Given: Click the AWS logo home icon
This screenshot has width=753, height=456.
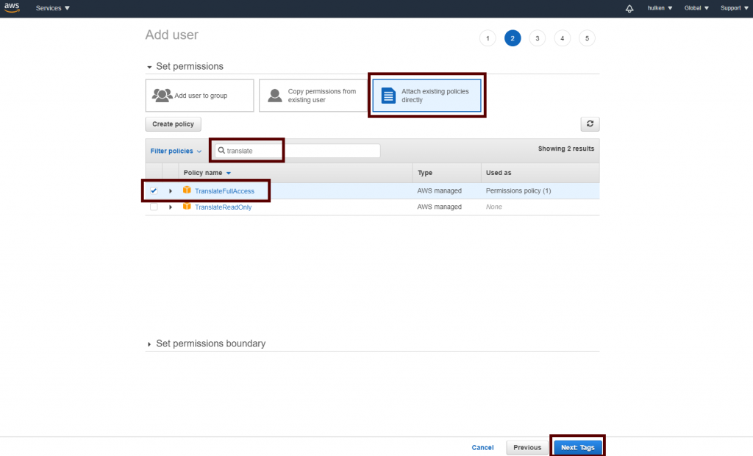Looking at the screenshot, I should (14, 8).
